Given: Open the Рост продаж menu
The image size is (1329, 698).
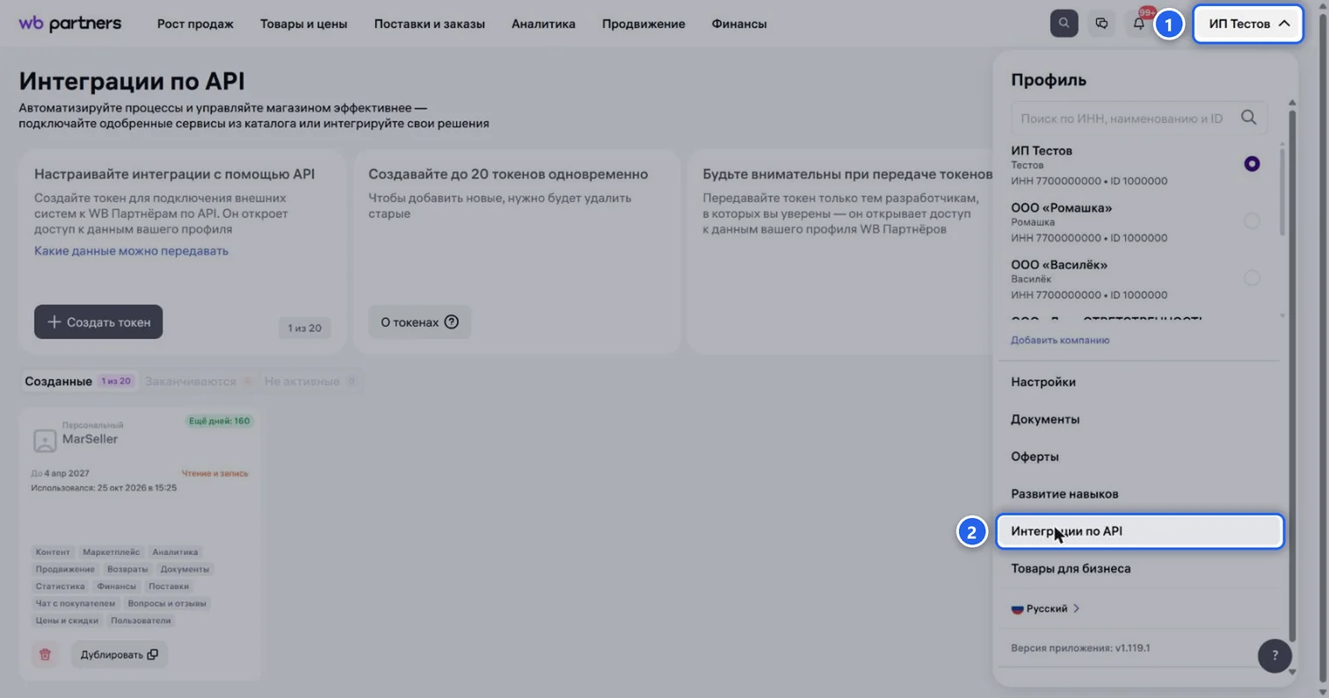Looking at the screenshot, I should (x=195, y=24).
